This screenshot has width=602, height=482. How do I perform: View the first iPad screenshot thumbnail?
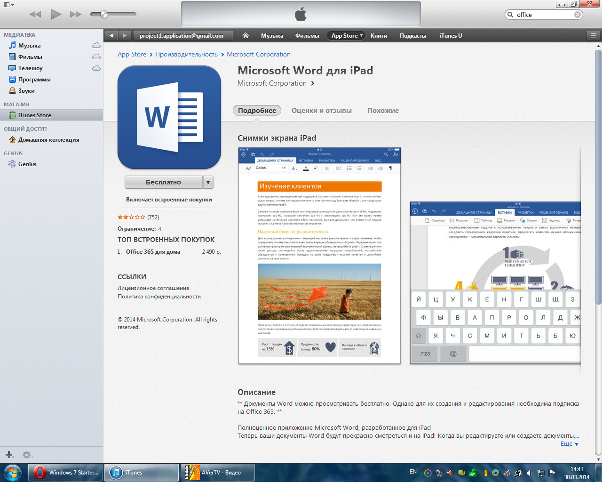320,256
